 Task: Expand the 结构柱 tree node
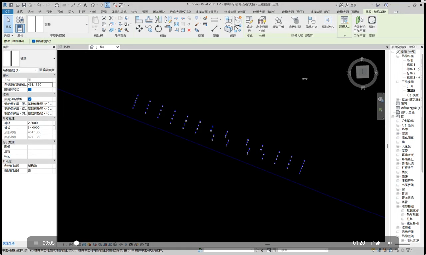(398, 228)
